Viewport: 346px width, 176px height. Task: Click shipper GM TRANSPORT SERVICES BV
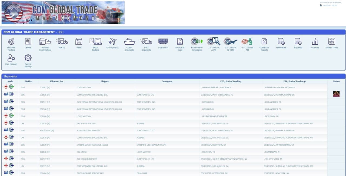tap(90, 173)
